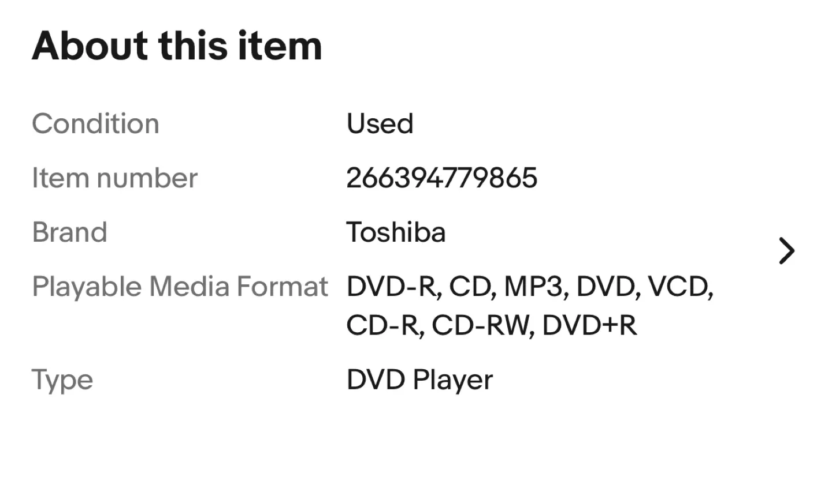
Task: Click the Type label
Action: click(x=62, y=379)
